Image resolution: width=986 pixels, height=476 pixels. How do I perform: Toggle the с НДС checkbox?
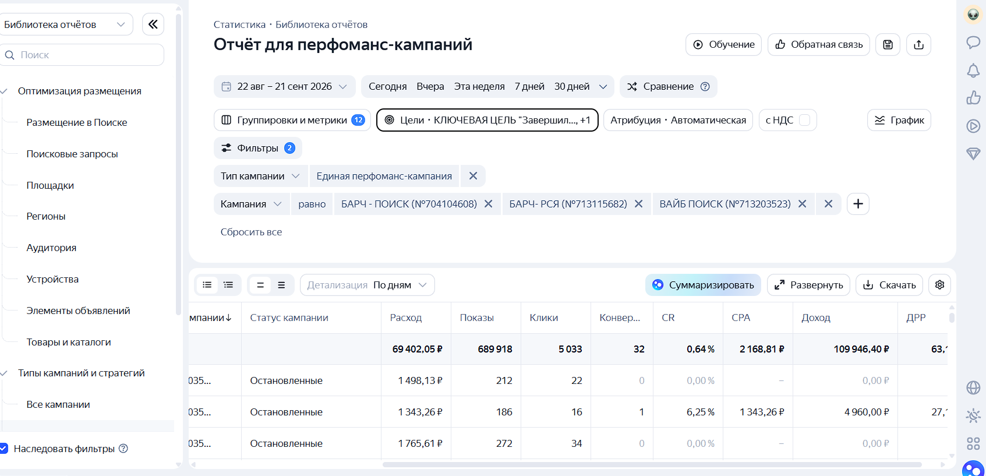pyautogui.click(x=804, y=120)
